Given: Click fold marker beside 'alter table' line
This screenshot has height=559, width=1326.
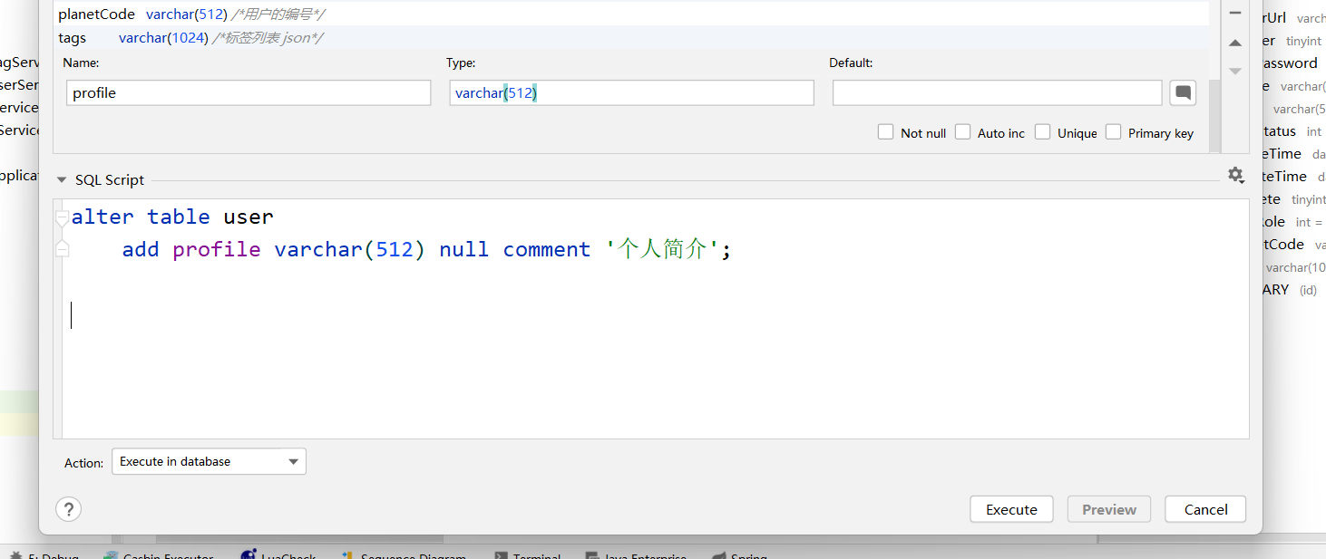Looking at the screenshot, I should click(62, 218).
